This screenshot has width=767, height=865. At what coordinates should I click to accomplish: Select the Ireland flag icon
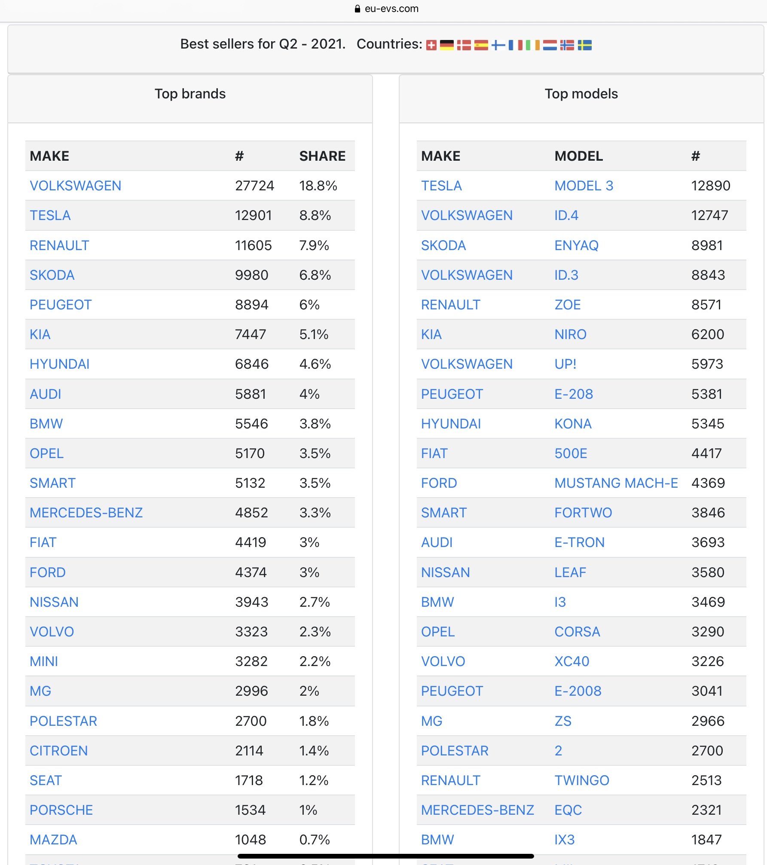click(x=533, y=45)
